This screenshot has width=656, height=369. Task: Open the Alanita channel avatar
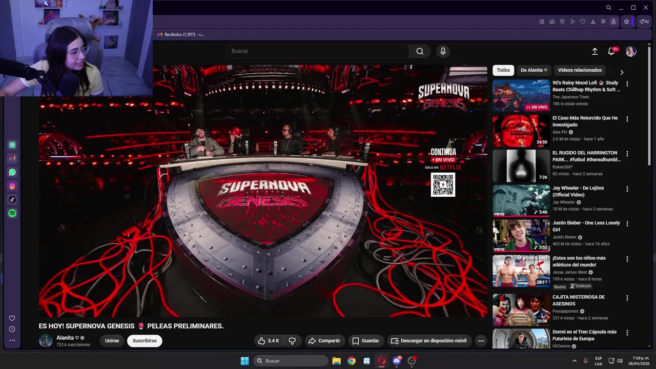point(46,341)
